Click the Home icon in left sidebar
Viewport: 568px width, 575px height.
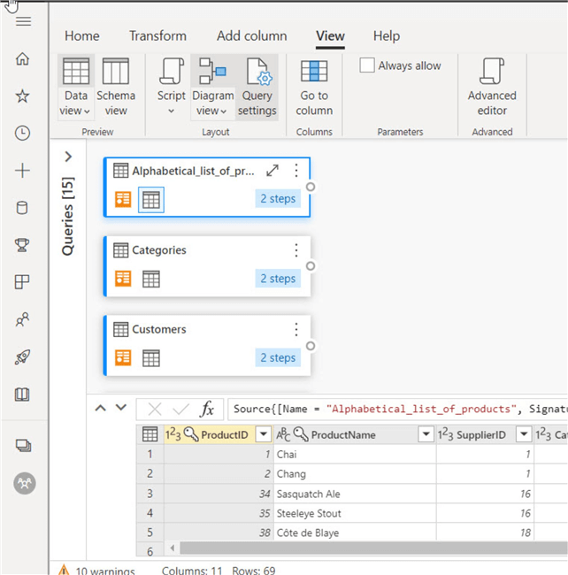point(23,59)
